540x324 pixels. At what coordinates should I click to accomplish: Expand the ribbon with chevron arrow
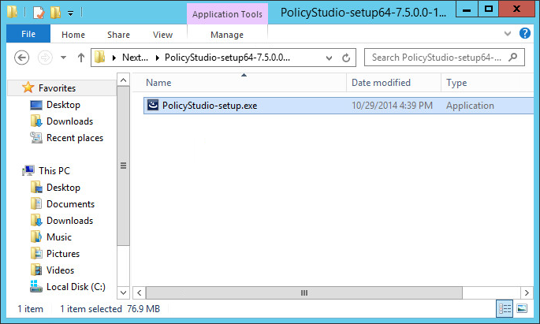pyautogui.click(x=507, y=33)
